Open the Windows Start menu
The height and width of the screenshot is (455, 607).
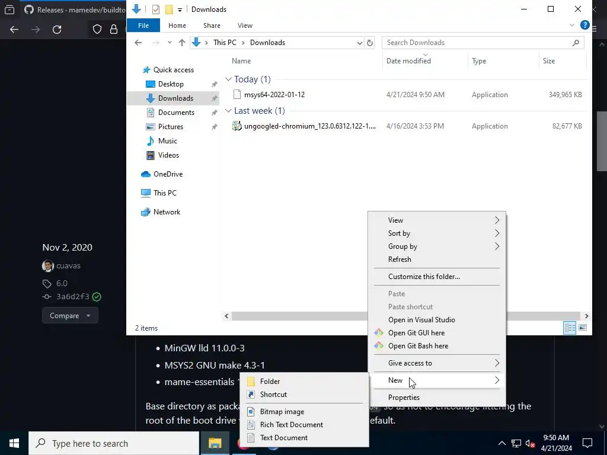14,443
